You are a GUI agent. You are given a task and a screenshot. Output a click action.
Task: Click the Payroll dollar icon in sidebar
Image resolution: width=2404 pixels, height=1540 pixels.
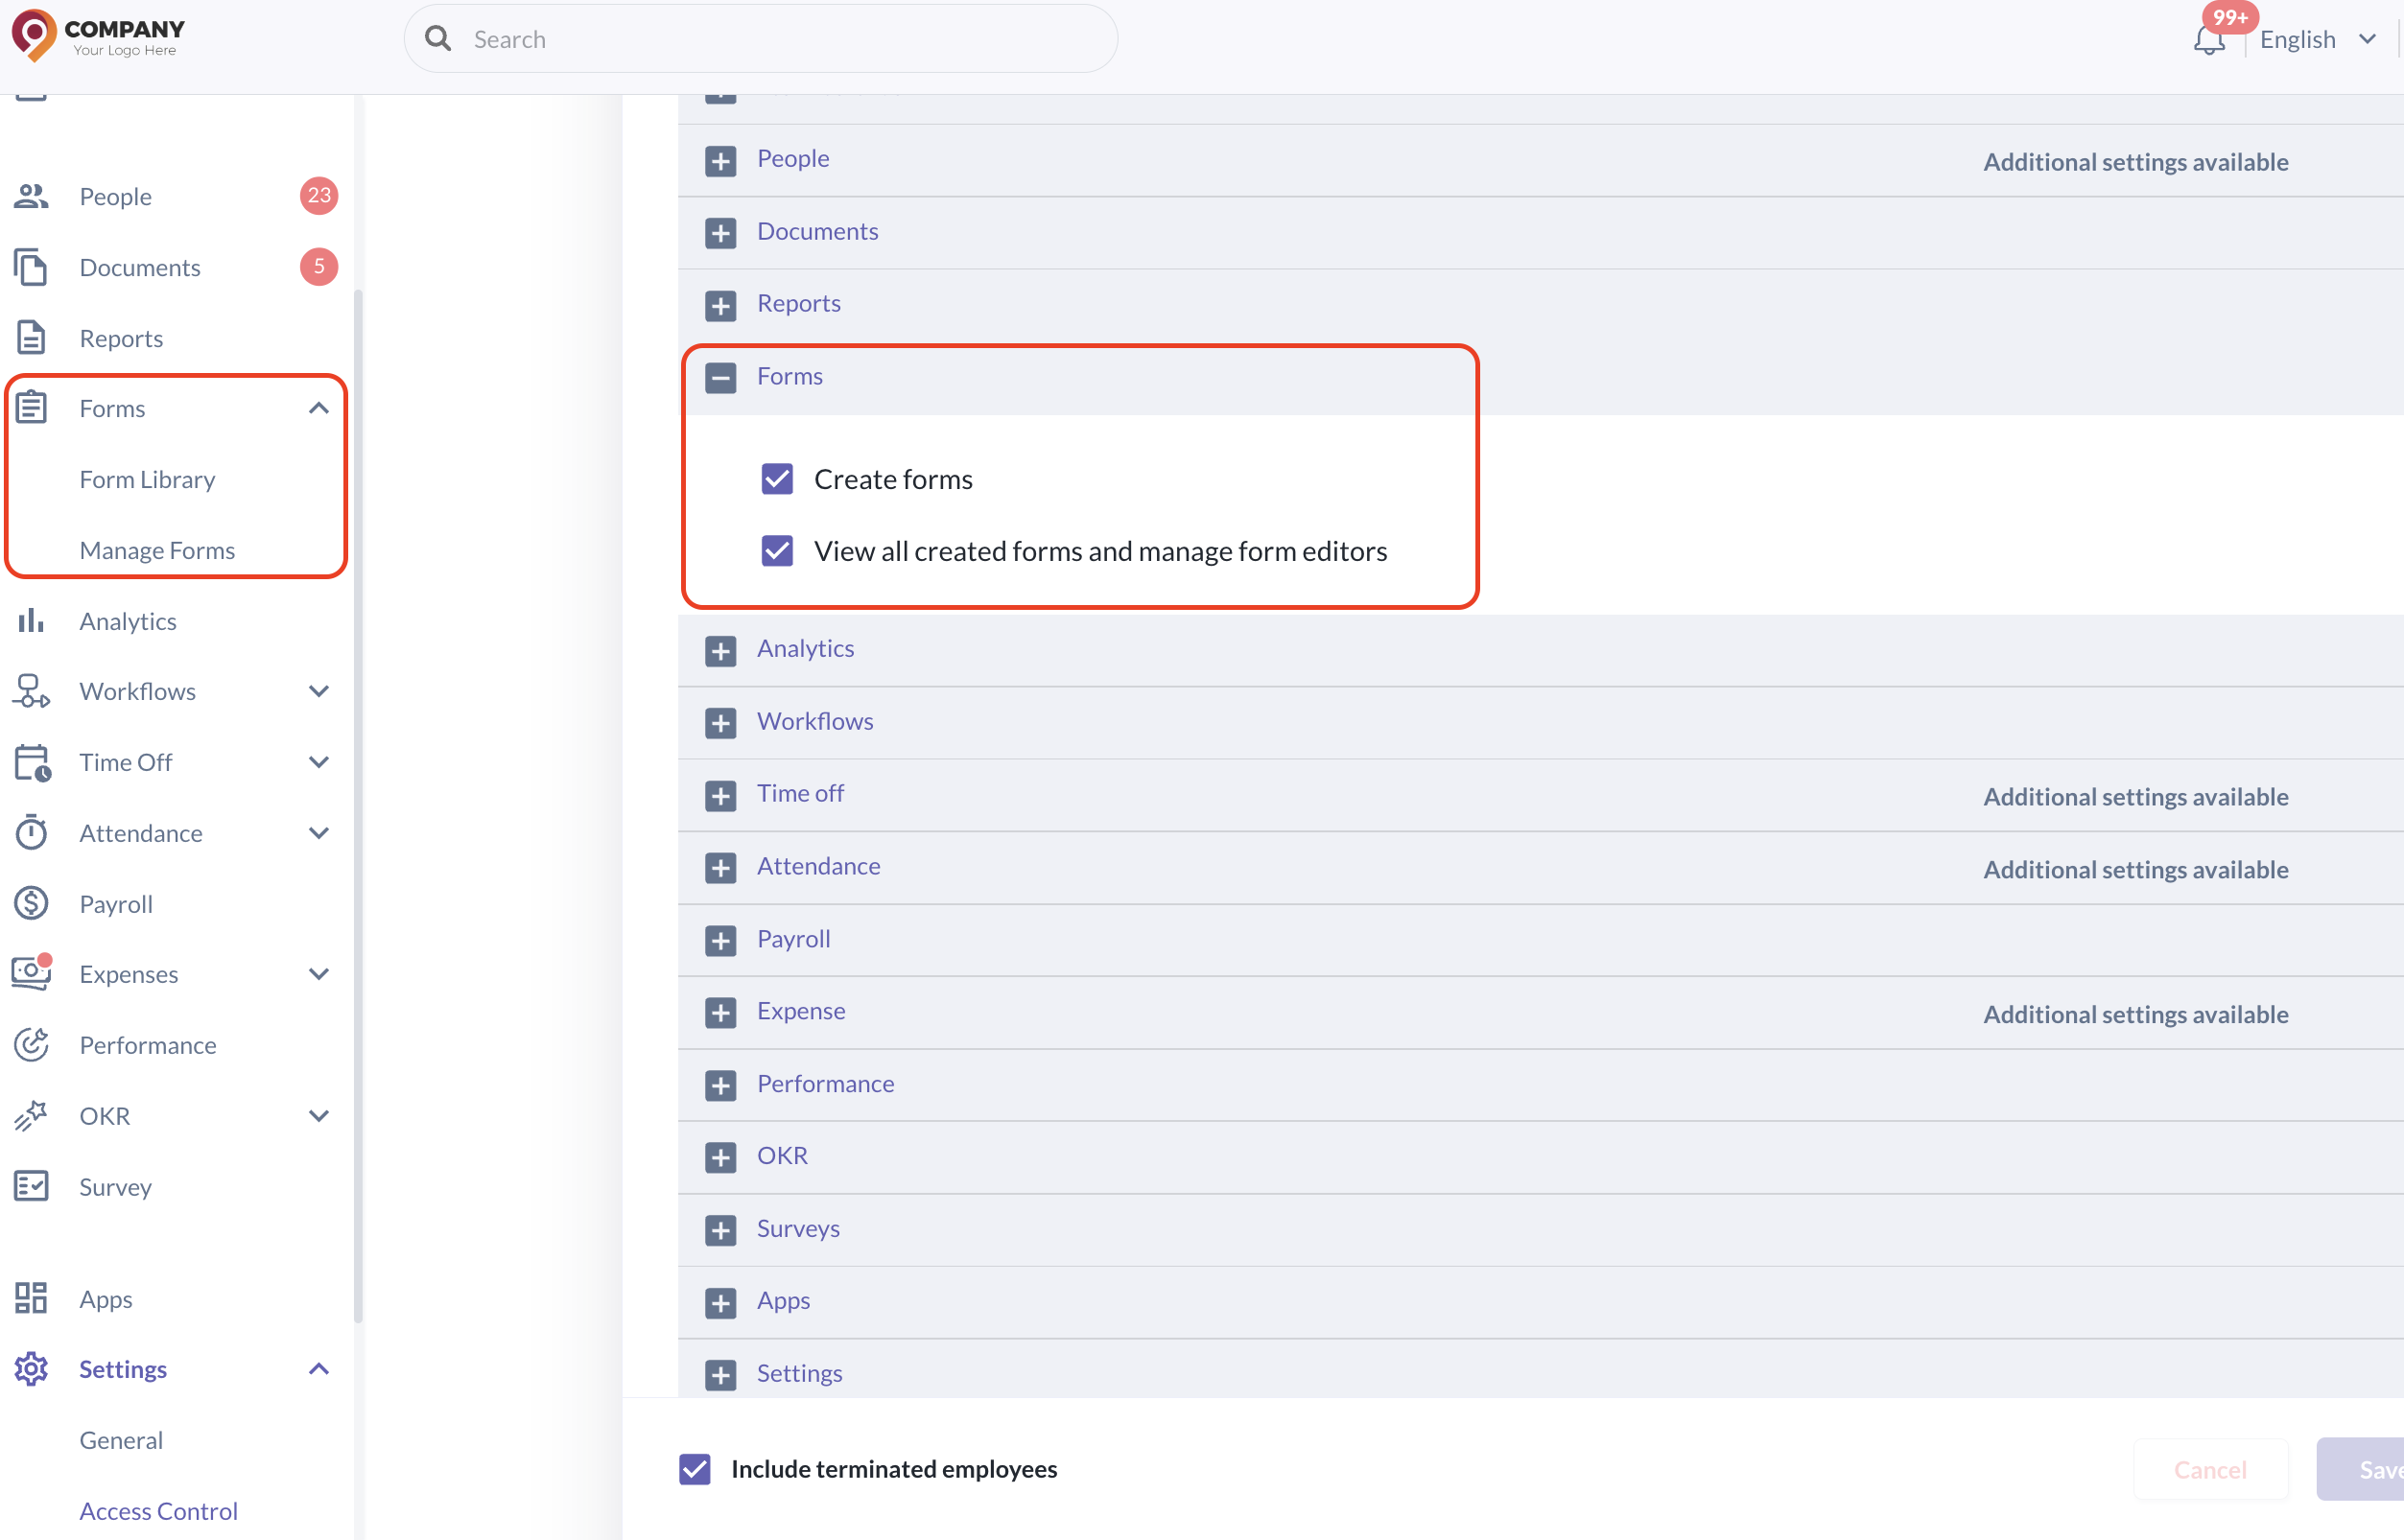pos(31,903)
